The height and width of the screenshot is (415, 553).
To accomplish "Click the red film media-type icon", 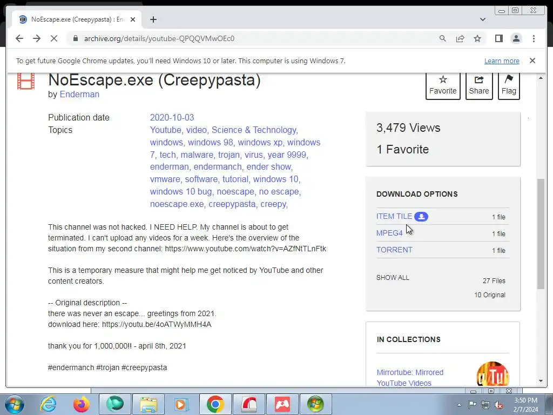I will (x=26, y=81).
